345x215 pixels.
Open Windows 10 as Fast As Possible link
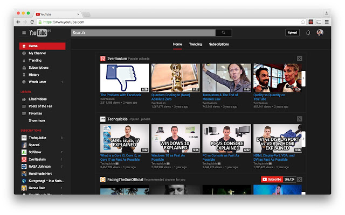168,157
